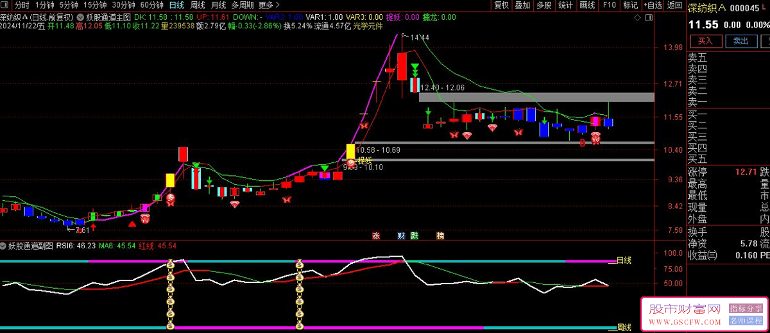Open F10 company info
770x333 pixels.
click(609, 5)
